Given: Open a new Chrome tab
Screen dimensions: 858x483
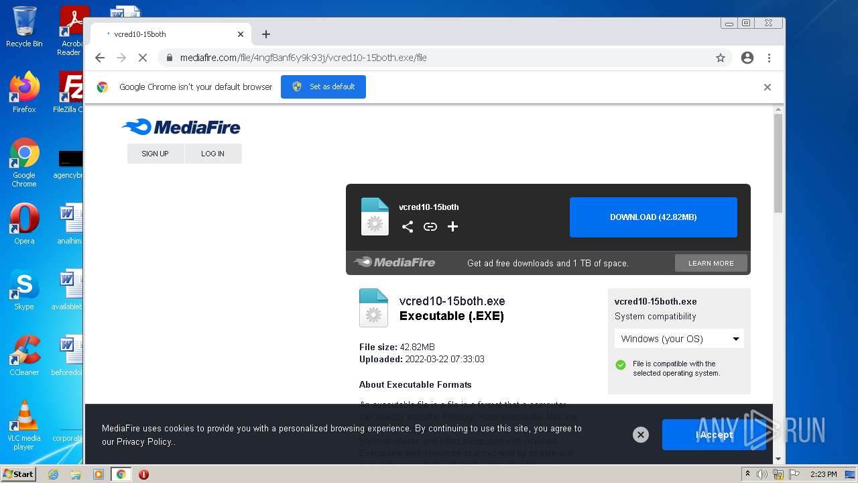Looking at the screenshot, I should 266,34.
